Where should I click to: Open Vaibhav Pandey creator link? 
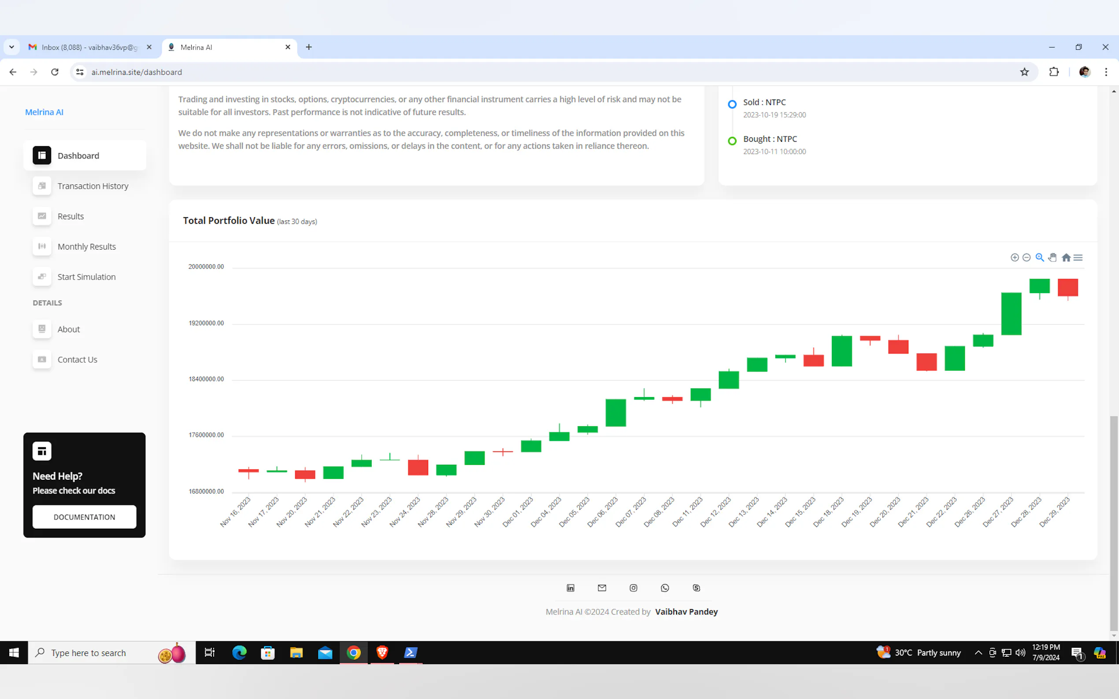[x=686, y=612]
